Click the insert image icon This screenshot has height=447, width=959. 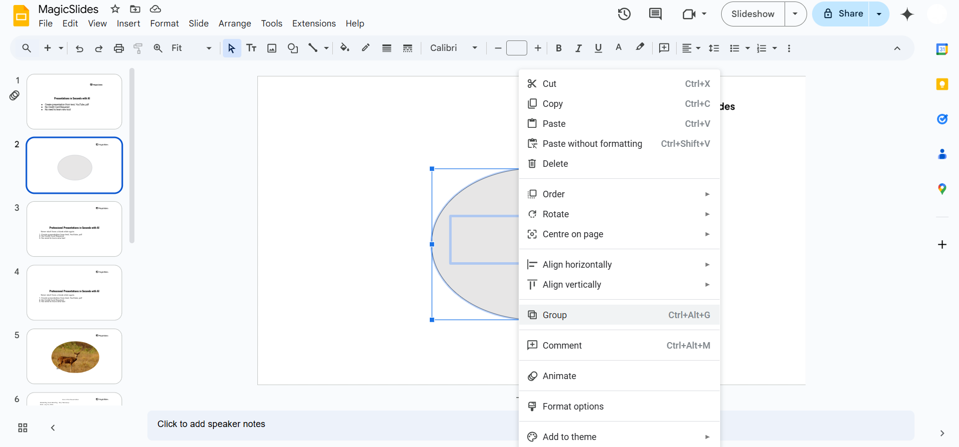click(272, 48)
